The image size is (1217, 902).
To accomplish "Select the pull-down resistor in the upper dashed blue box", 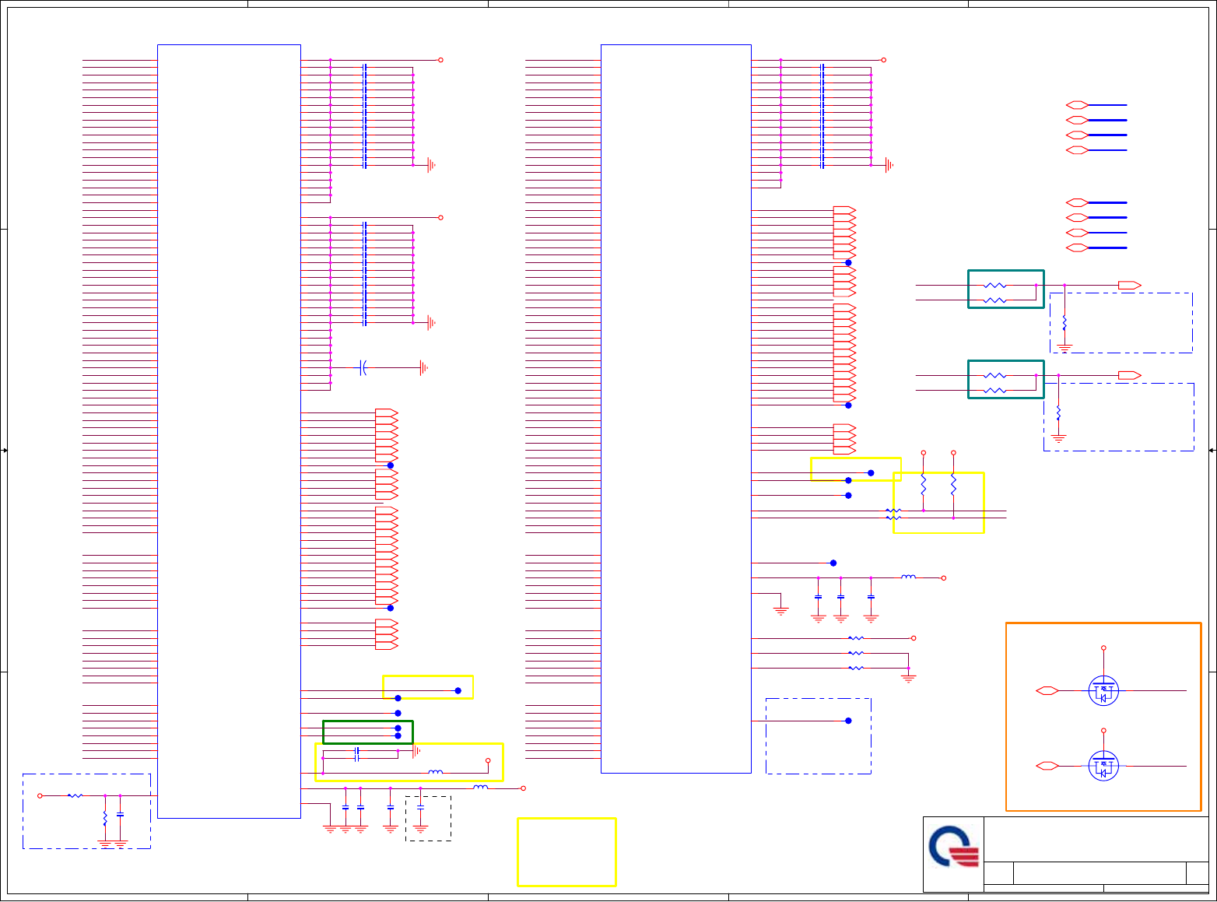I will (x=1064, y=322).
